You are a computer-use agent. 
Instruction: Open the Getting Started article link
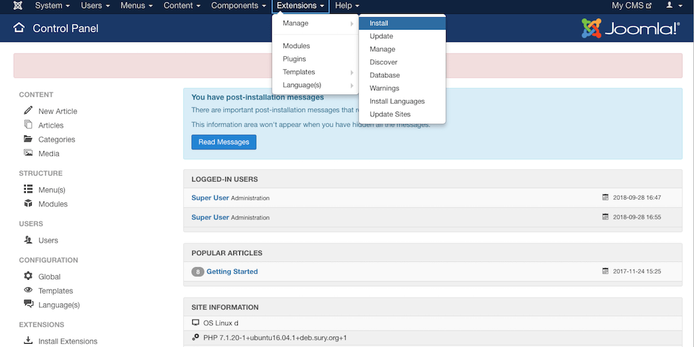click(x=232, y=272)
